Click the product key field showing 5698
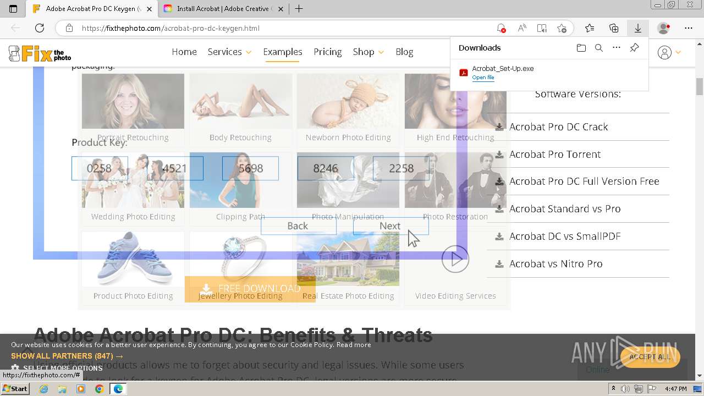This screenshot has width=704, height=396. (x=250, y=168)
